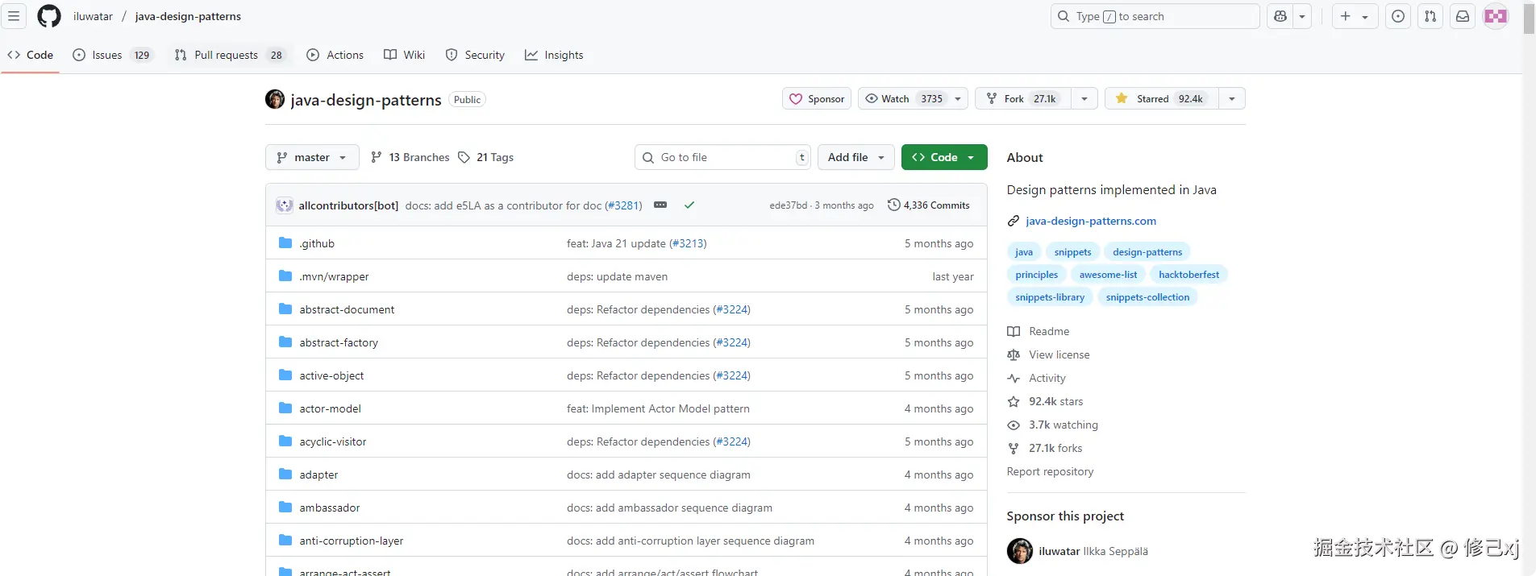Switch to the Issues tab
This screenshot has width=1536, height=576.
pyautogui.click(x=113, y=55)
